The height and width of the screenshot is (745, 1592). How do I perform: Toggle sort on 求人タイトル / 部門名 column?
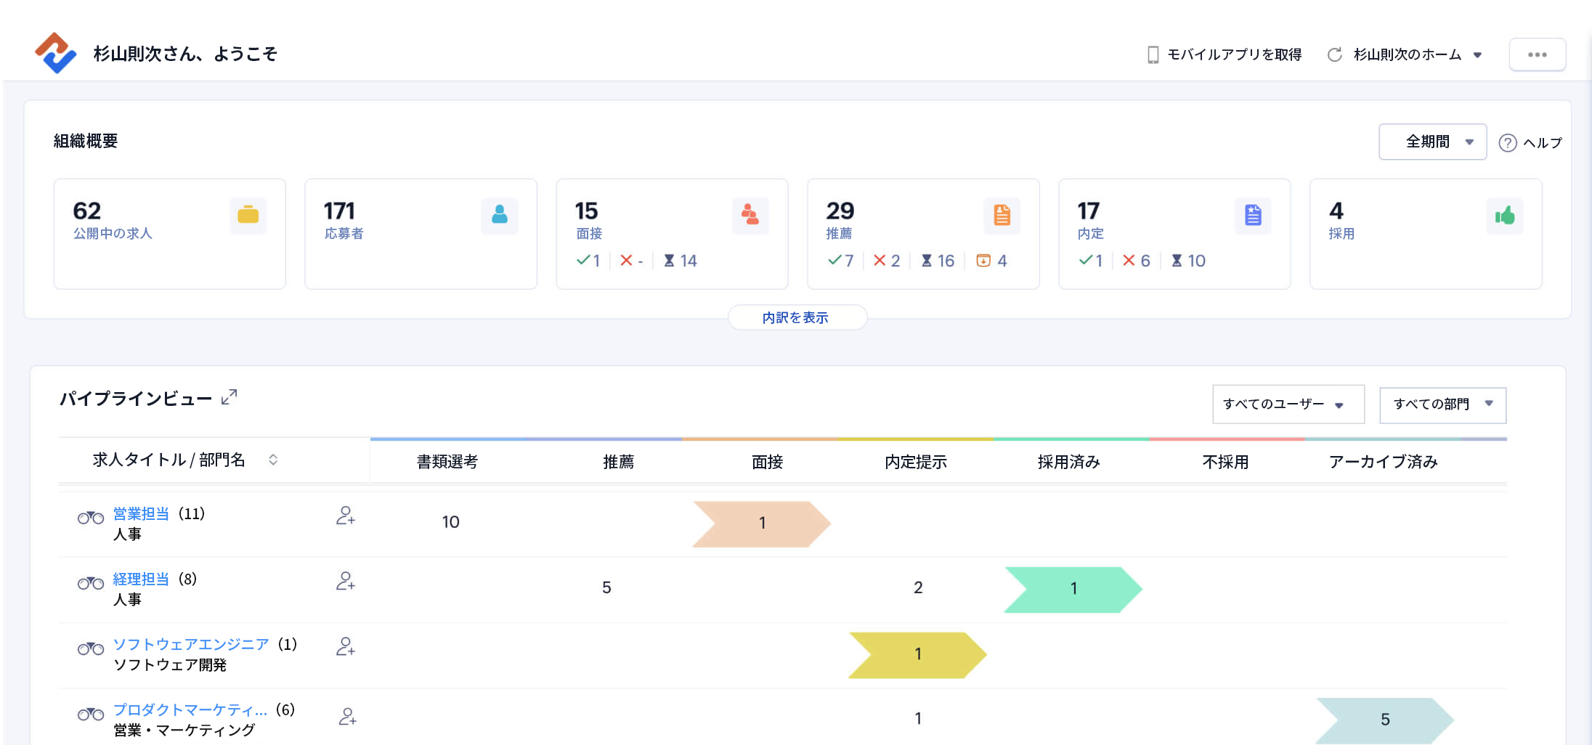(x=273, y=460)
